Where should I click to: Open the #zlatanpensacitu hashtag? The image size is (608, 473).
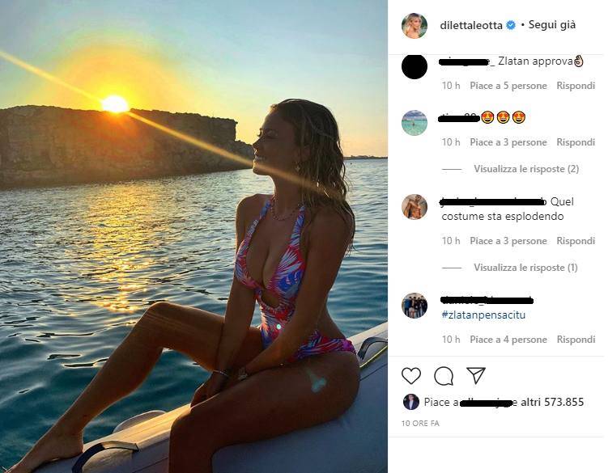coord(483,315)
